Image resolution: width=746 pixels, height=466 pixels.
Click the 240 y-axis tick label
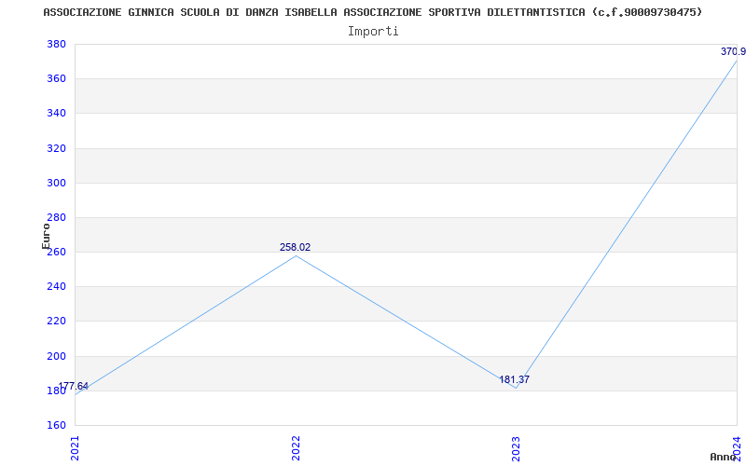point(56,287)
